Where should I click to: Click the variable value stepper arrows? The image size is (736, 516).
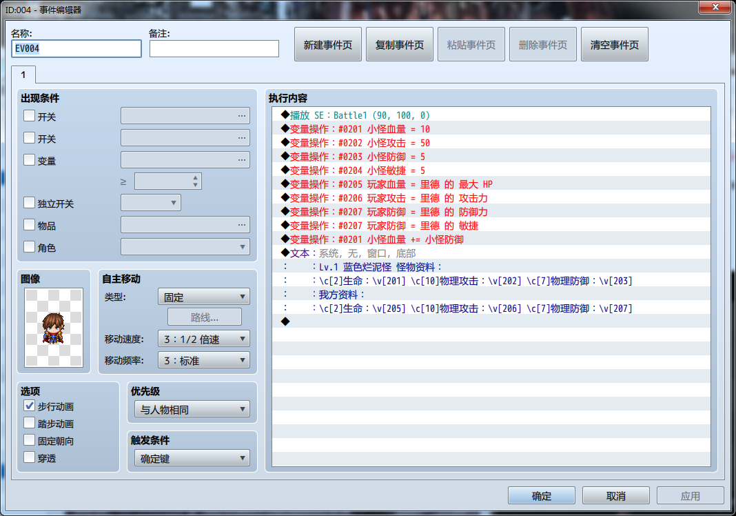point(195,181)
